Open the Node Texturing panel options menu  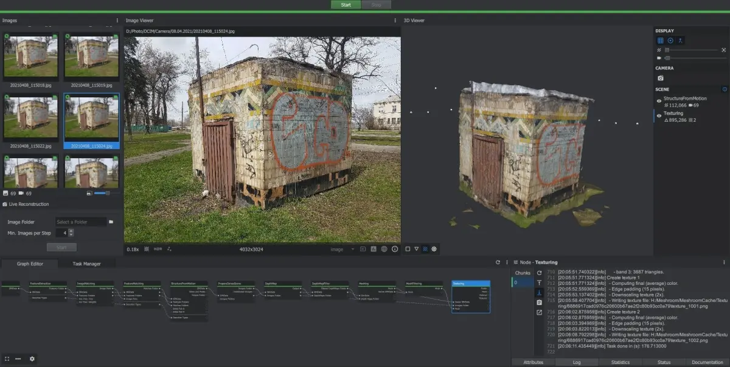point(725,262)
